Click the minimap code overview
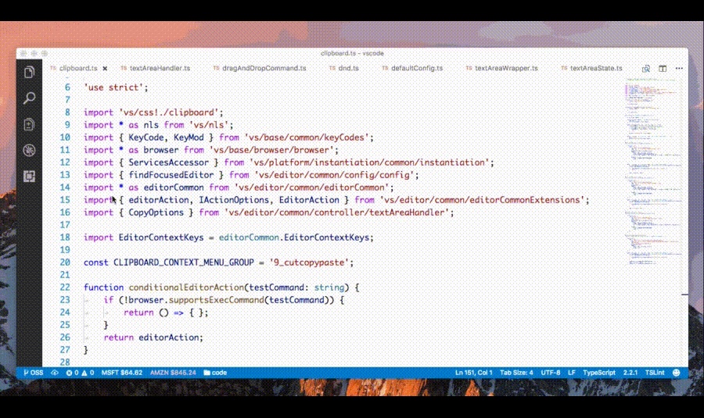704x418 pixels. pyautogui.click(x=652, y=170)
